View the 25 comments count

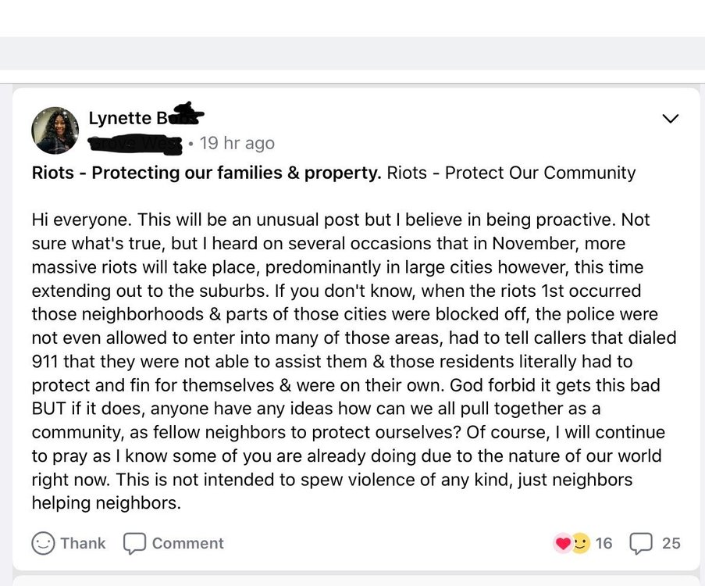point(671,543)
